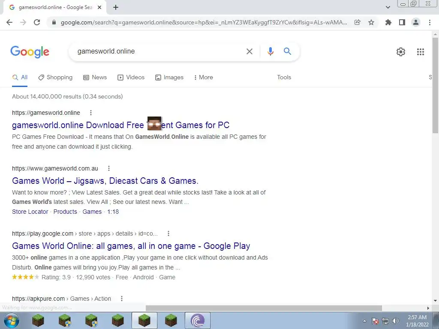Open BitTorrent from the taskbar

click(197, 320)
